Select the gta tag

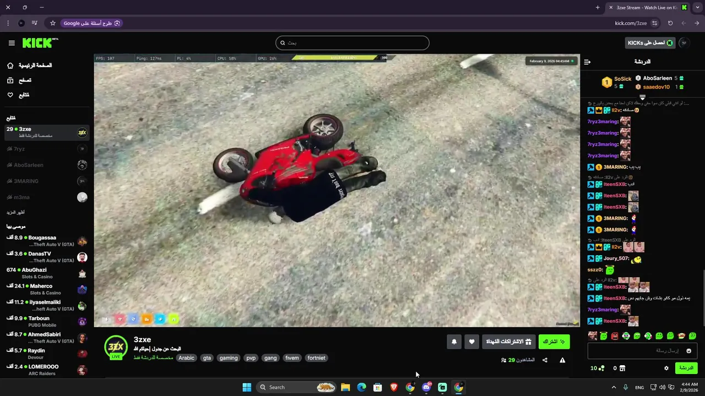(x=207, y=358)
